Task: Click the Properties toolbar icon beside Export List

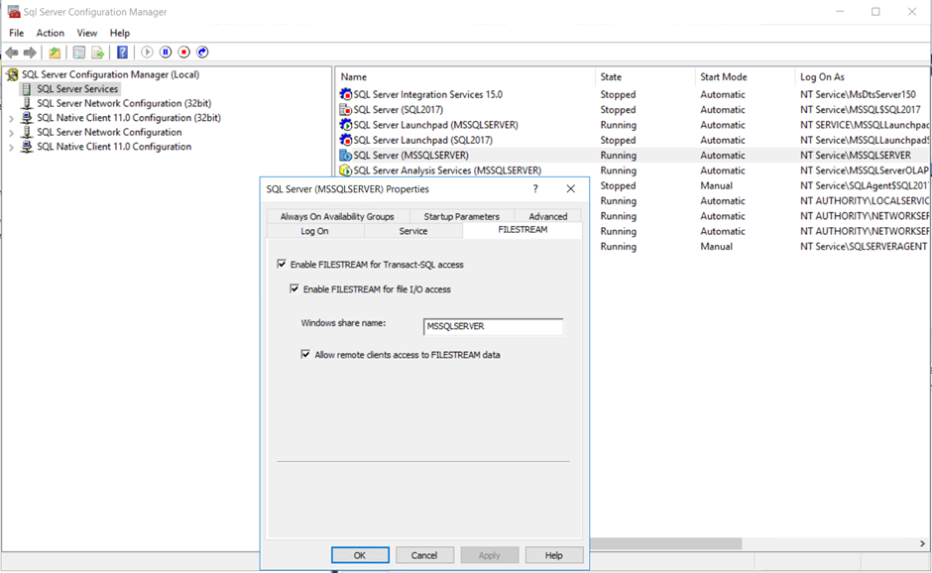Action: [78, 53]
